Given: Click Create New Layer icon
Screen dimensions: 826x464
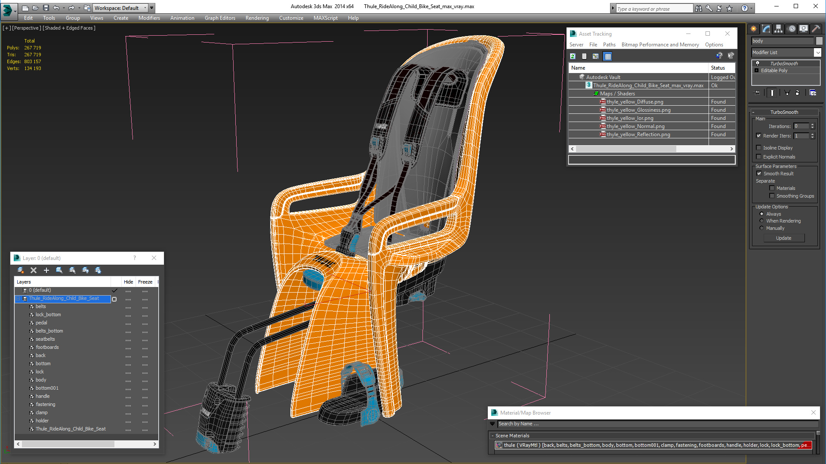Looking at the screenshot, I should (20, 270).
